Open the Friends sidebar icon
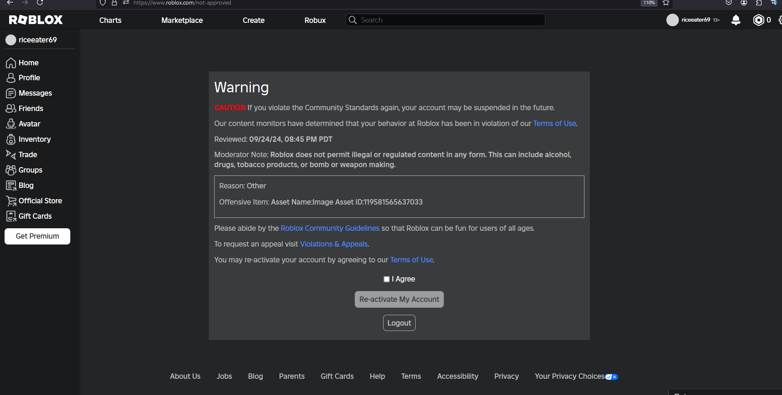Image resolution: width=782 pixels, height=395 pixels. (11, 109)
